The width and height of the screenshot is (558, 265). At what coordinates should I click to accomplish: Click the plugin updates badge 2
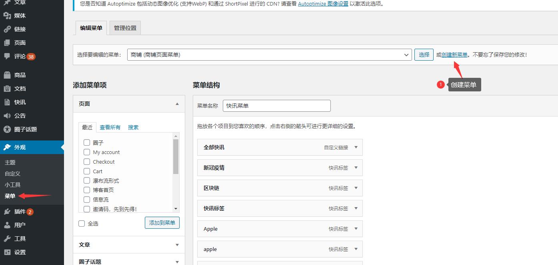click(30, 212)
